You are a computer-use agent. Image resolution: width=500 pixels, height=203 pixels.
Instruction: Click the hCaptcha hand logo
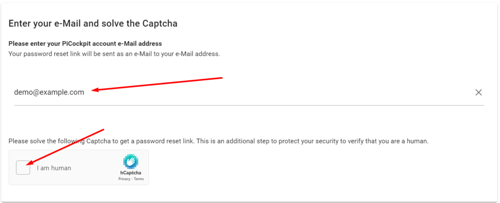coord(131,161)
